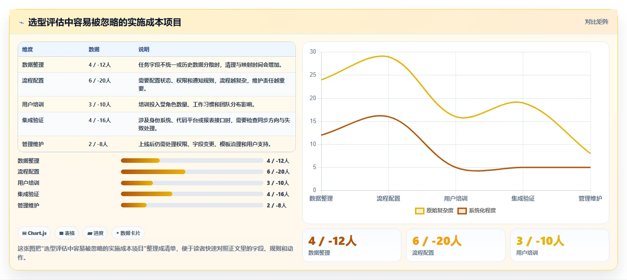The width and height of the screenshot is (627, 280).
Task: Open the 流程配置 data card showing 6 / -20人
Action: pos(456,245)
